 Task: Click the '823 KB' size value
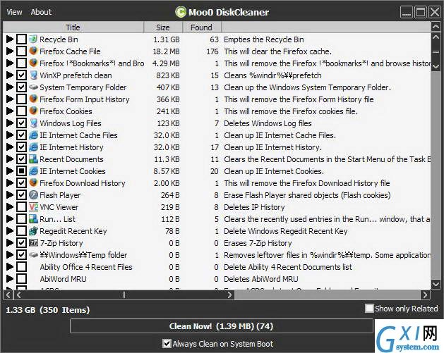[167, 75]
